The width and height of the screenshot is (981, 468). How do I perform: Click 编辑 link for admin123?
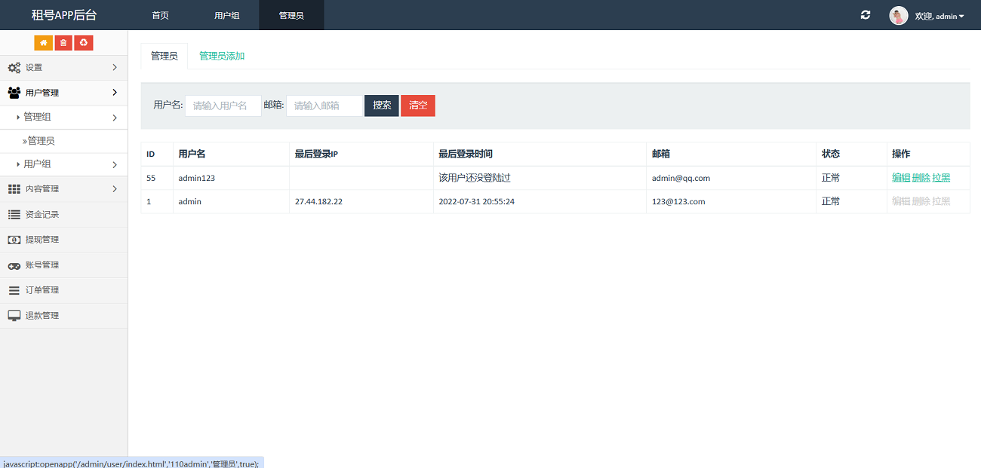click(900, 178)
